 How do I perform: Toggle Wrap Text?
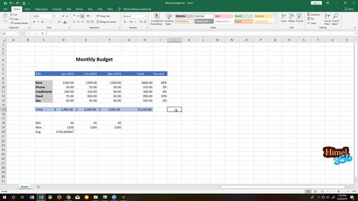(103, 16)
